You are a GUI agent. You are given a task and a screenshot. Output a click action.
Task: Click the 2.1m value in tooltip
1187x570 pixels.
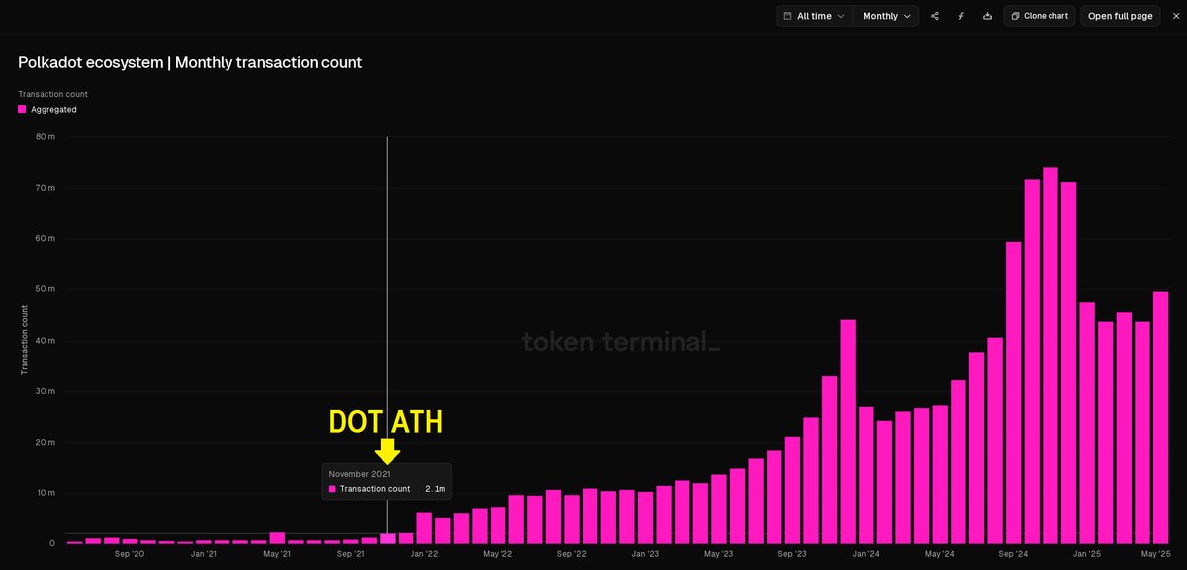tap(435, 489)
